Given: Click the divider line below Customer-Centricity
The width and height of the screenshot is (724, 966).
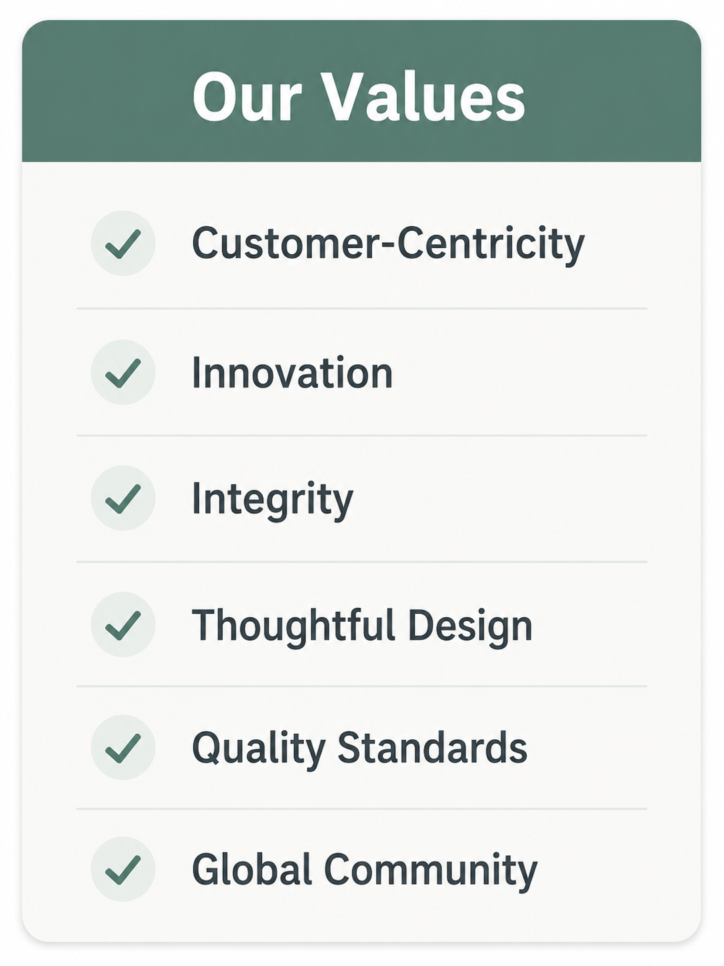Looking at the screenshot, I should point(362,309).
